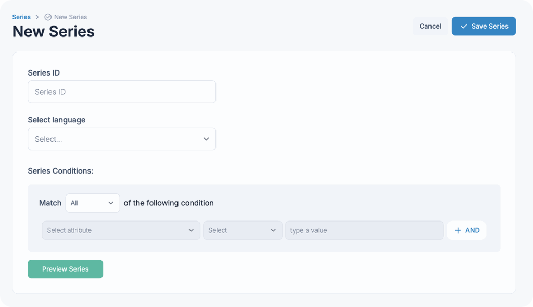Save the series with Save Series button
The height and width of the screenshot is (307, 533).
(484, 26)
